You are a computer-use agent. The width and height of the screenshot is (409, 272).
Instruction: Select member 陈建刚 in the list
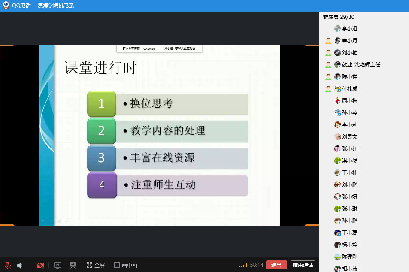[349, 257]
